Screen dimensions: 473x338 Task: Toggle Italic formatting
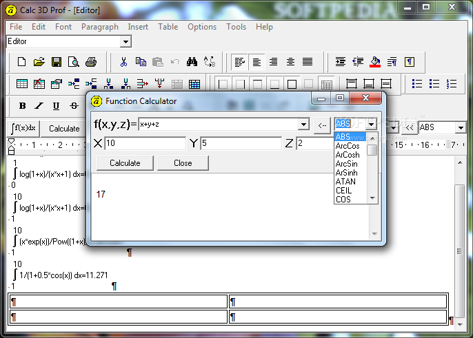[39, 106]
